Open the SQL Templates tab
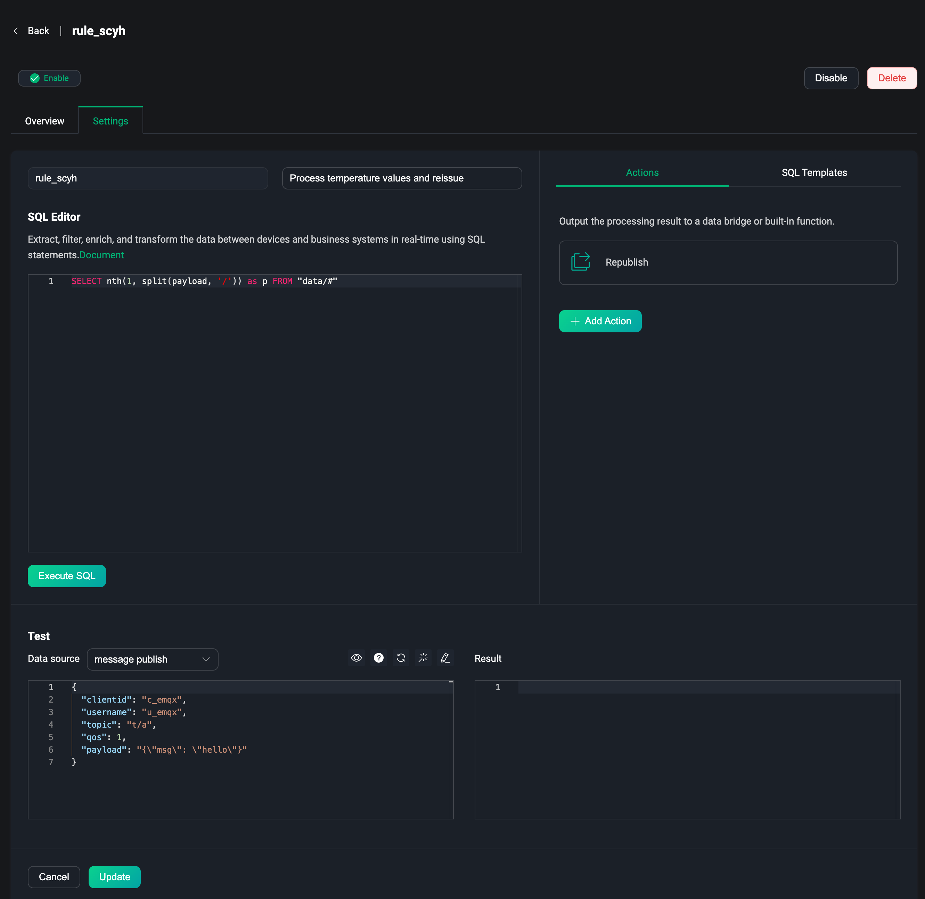Screen dimensions: 925x899 click(x=813, y=173)
